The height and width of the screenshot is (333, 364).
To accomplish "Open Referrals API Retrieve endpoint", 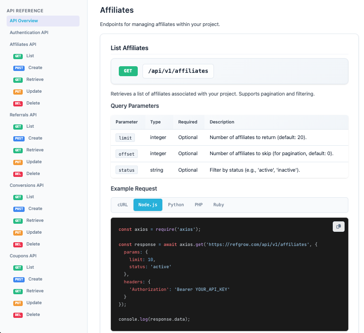I will [28, 150].
